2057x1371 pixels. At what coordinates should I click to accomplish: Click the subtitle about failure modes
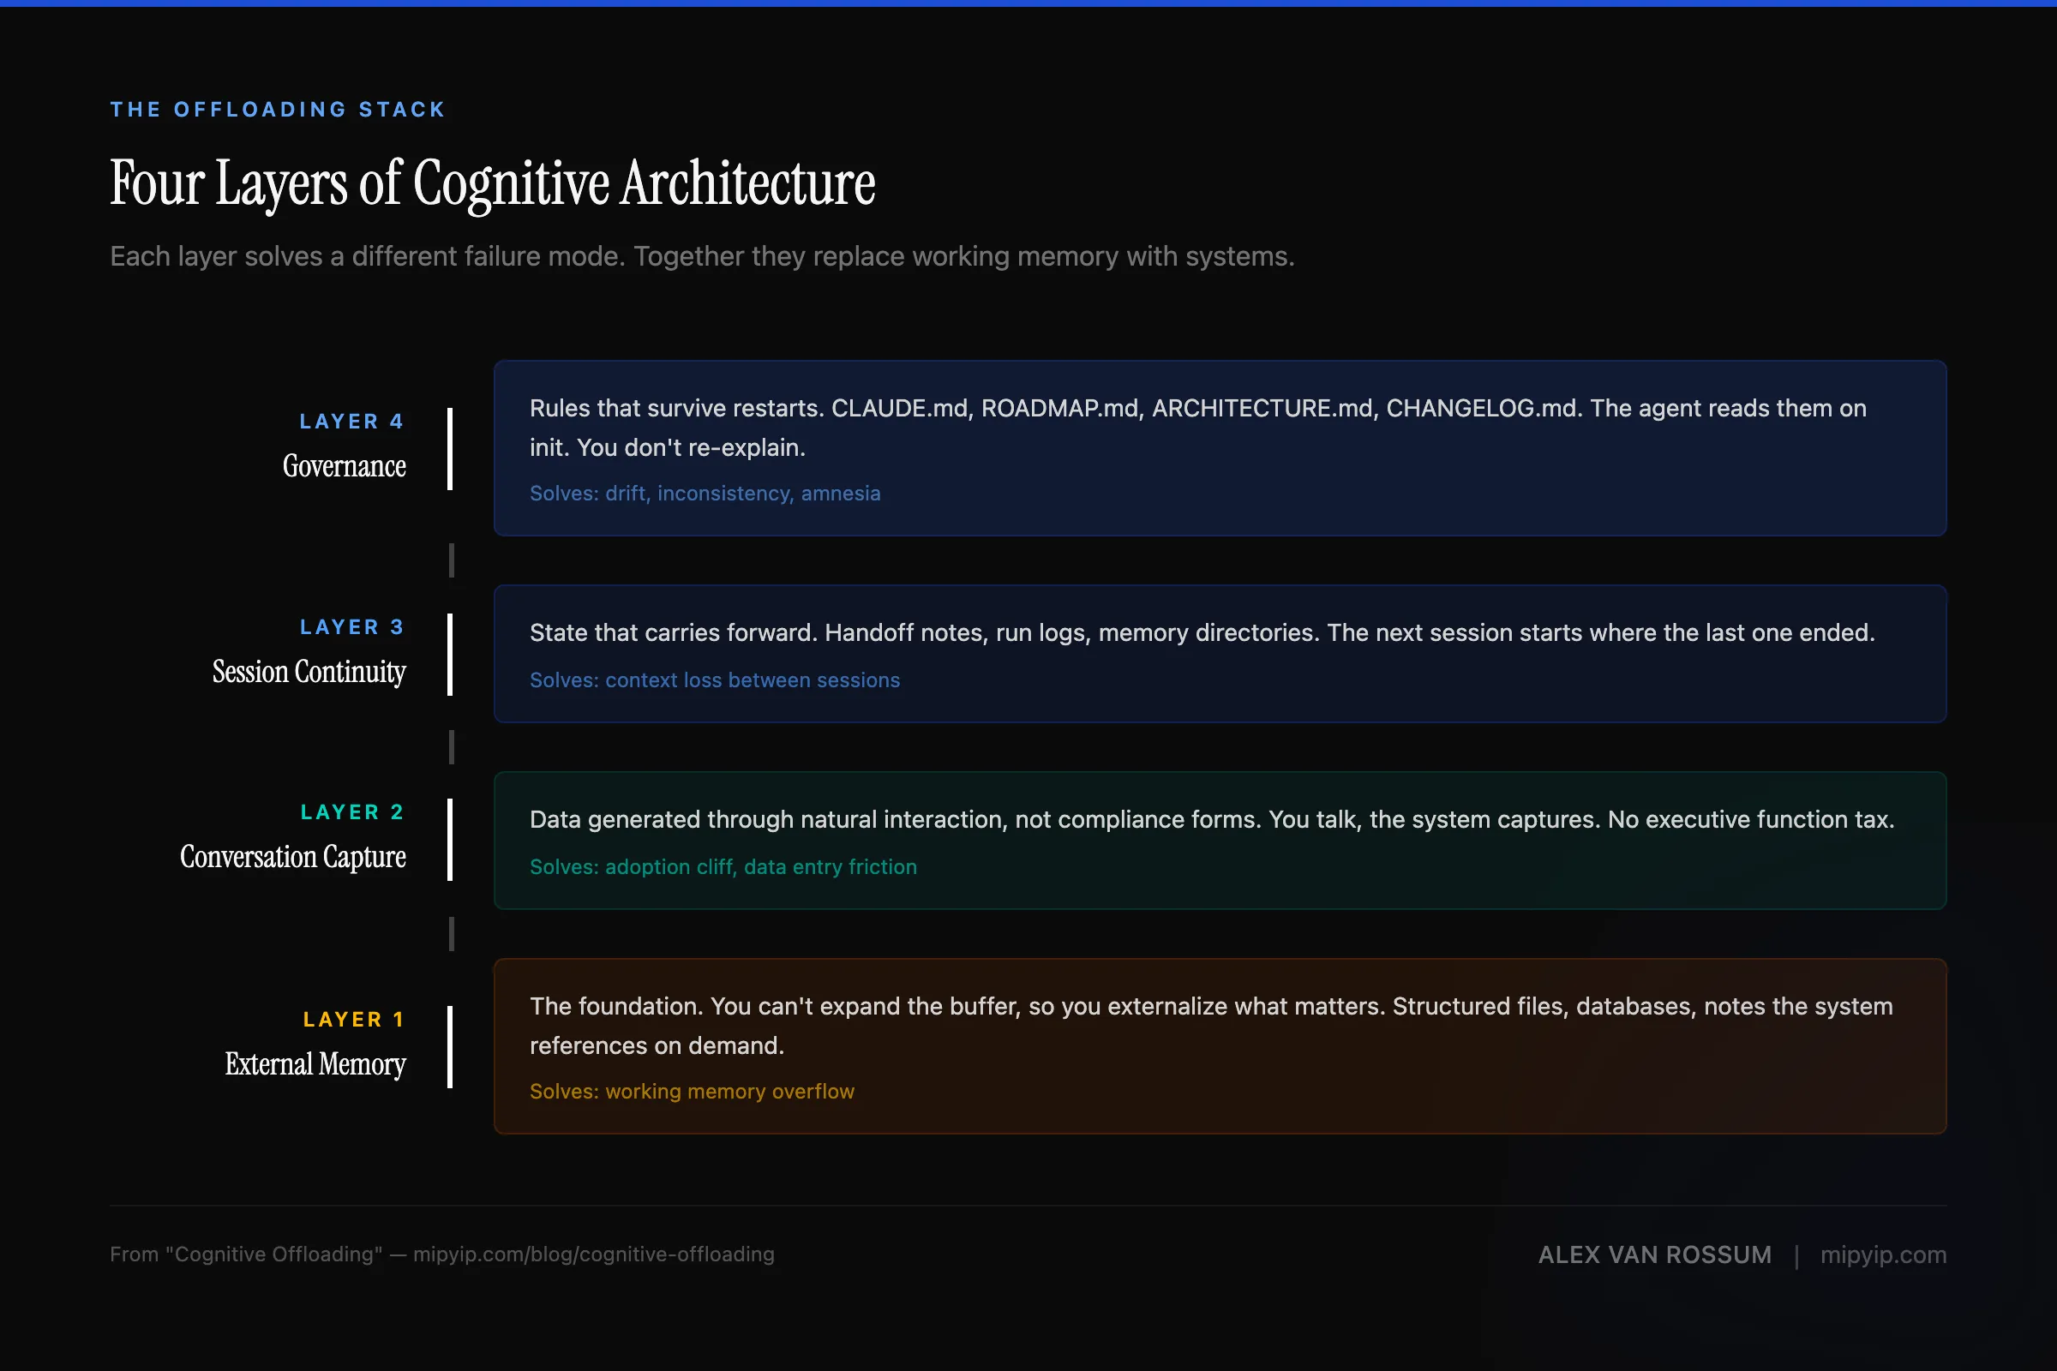point(701,256)
